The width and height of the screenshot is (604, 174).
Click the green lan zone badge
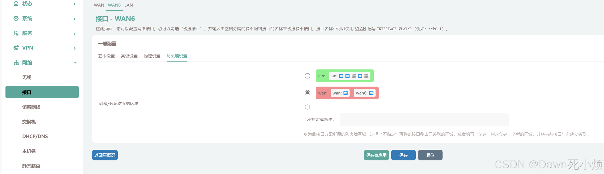[x=322, y=76]
